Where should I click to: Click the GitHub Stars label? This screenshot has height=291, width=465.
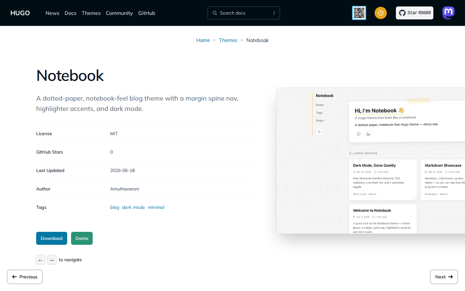pyautogui.click(x=49, y=152)
